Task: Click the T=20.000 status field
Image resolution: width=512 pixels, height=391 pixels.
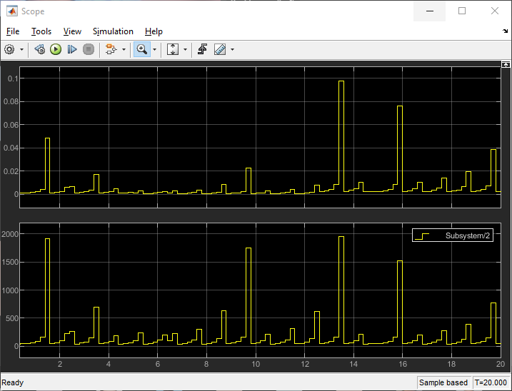Action: (x=491, y=382)
